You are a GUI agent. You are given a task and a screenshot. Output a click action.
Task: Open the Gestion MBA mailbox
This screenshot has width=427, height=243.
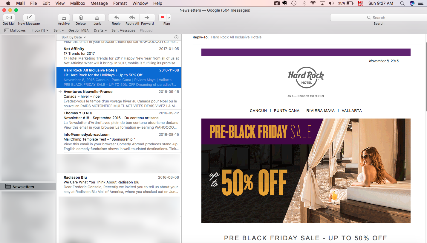pyautogui.click(x=79, y=30)
